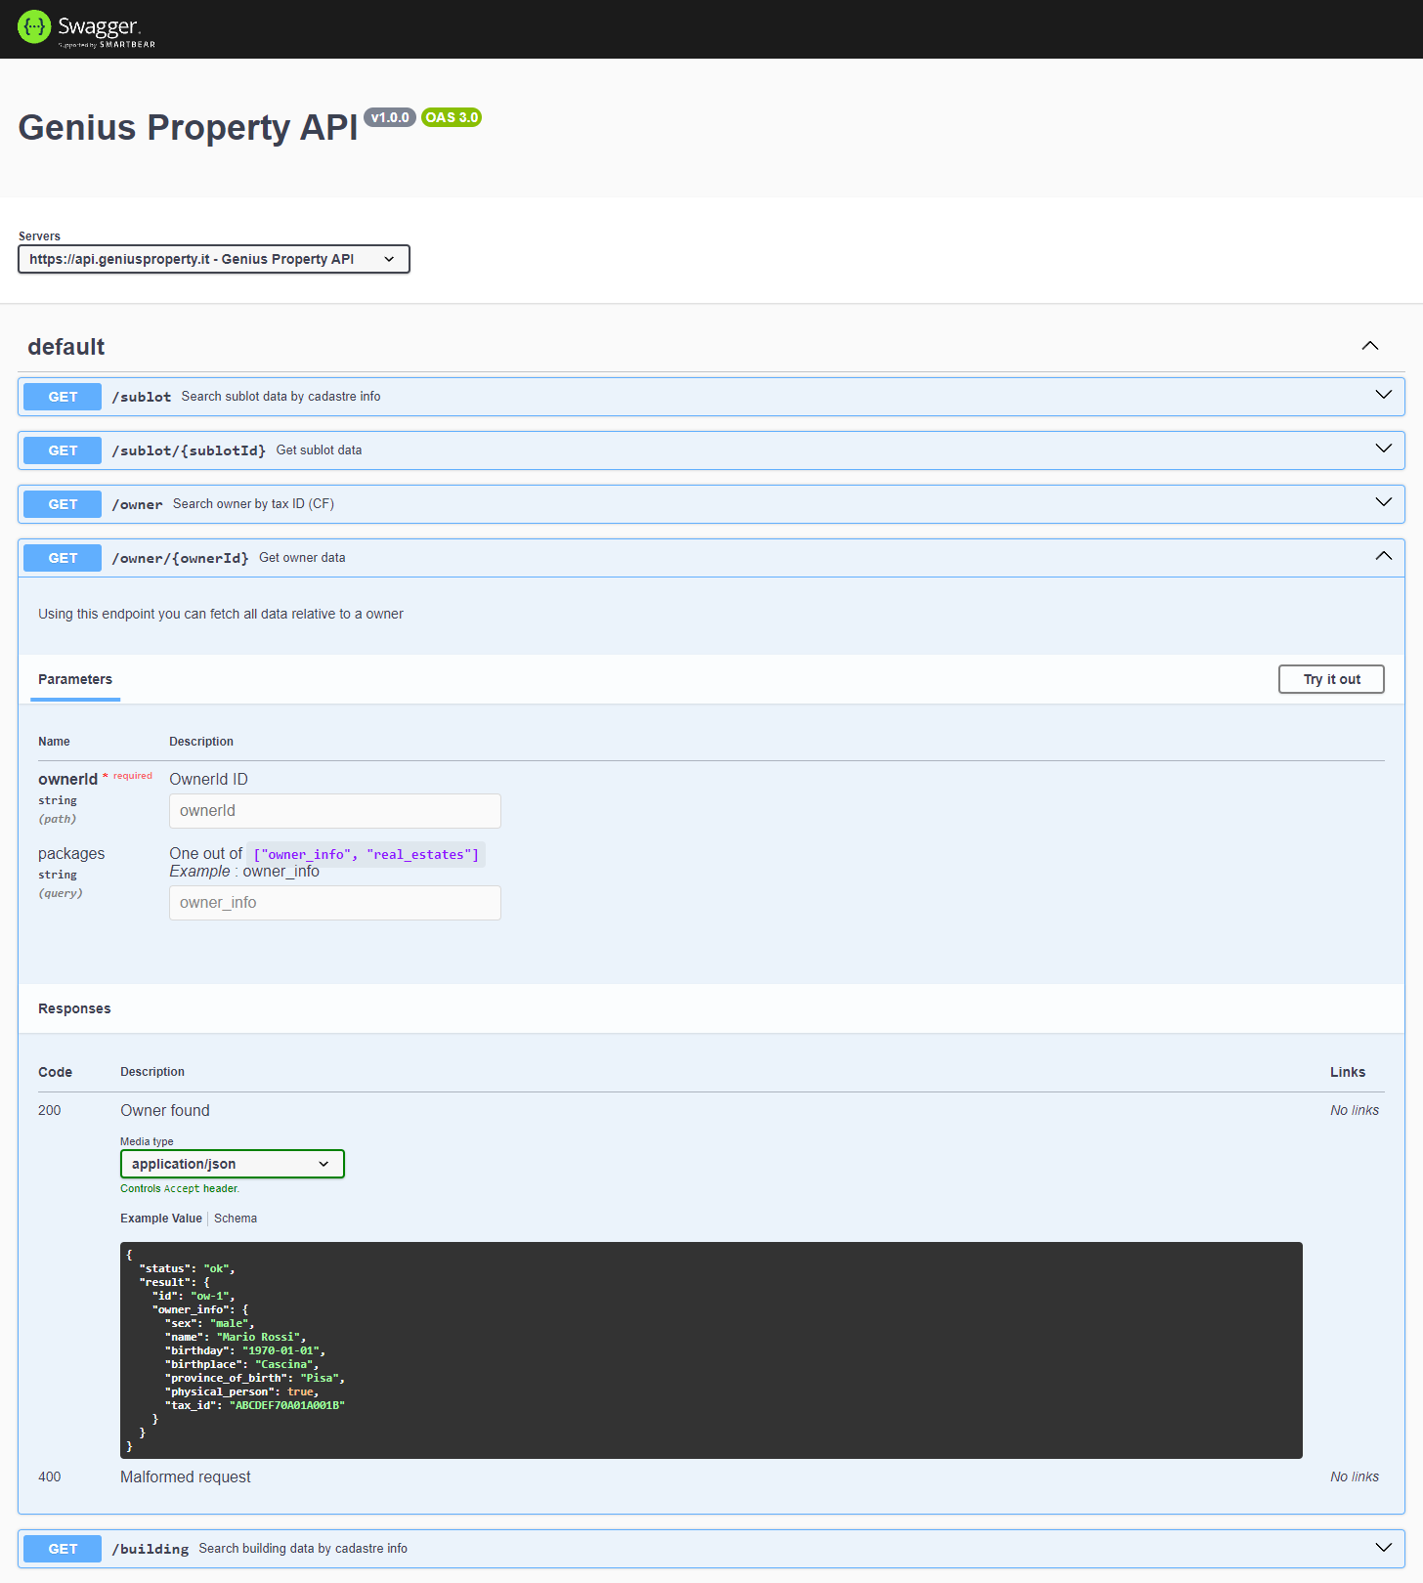Viewport: 1423px width, 1583px height.
Task: Click GET badge of /sublot endpoint
Action: point(63,397)
